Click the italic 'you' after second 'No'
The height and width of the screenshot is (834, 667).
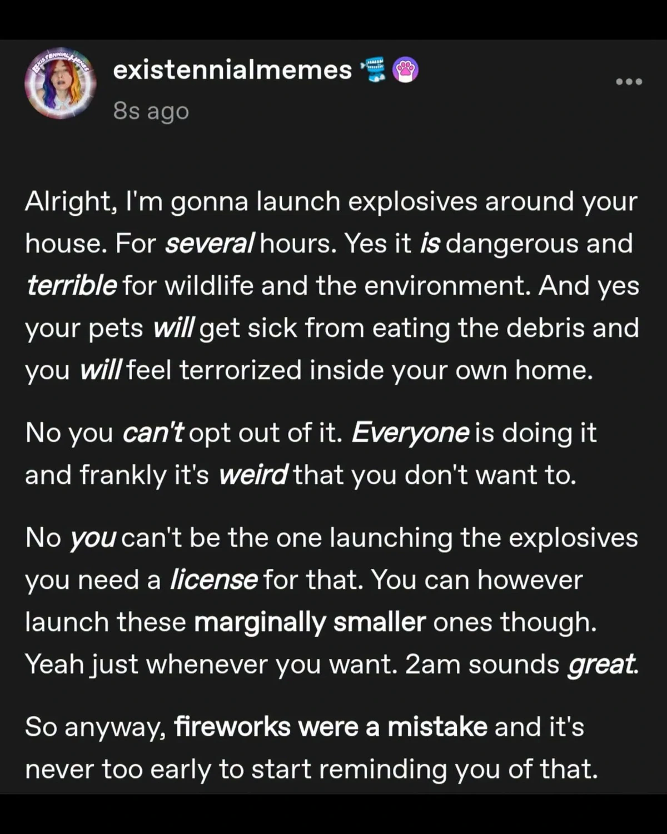[x=93, y=539]
